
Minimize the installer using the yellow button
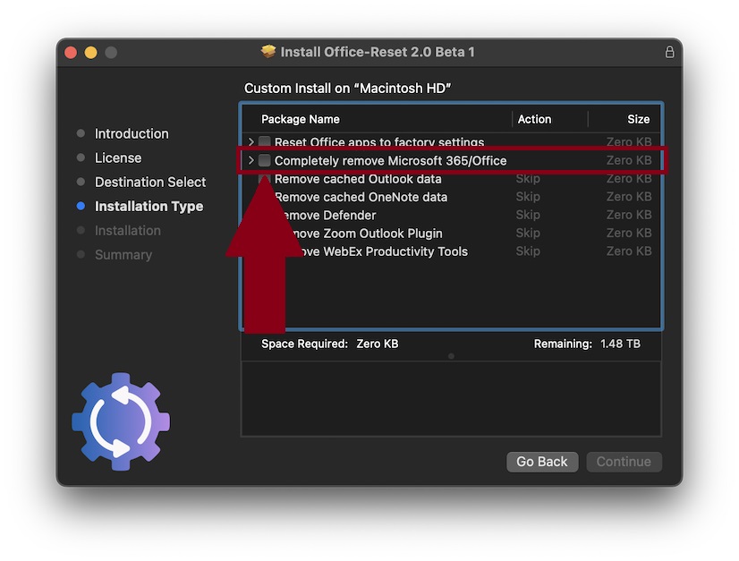(90, 52)
